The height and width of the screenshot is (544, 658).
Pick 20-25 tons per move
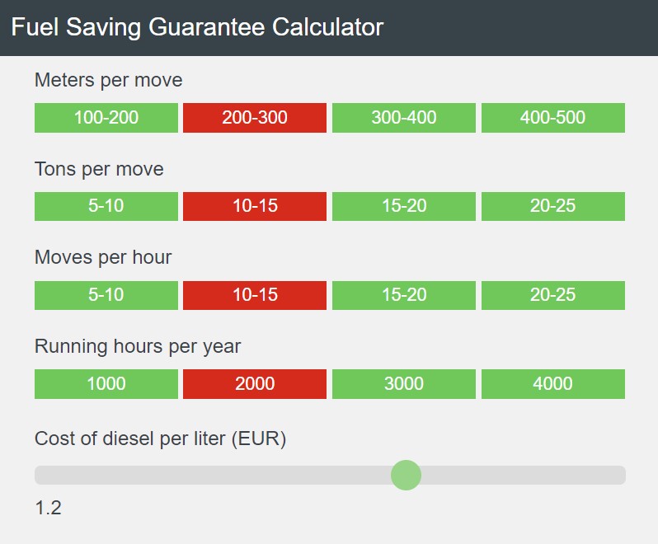(552, 206)
